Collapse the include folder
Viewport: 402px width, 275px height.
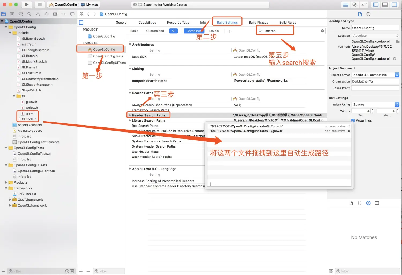[10, 33]
